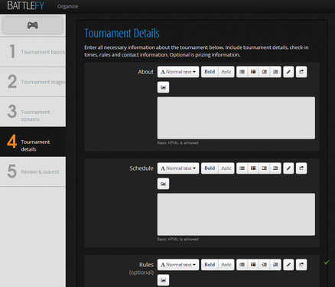Screen dimensions: 335x287
Task: Click unordered list icon in About toolbar
Action: tap(242, 72)
